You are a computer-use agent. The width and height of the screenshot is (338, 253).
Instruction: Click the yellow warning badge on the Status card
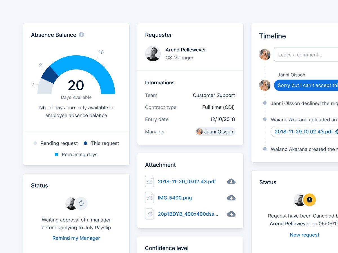pos(310,200)
